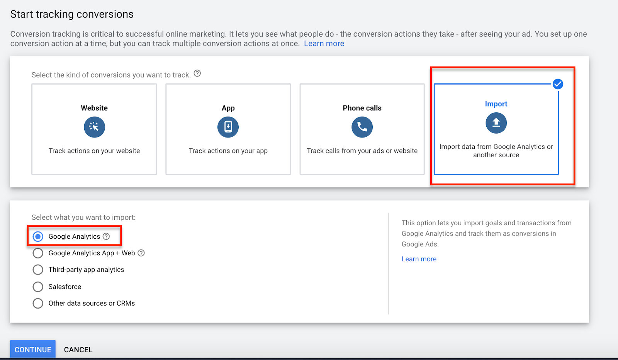Click 'Other data sources or CRMs' label
This screenshot has width=618, height=360.
point(92,303)
